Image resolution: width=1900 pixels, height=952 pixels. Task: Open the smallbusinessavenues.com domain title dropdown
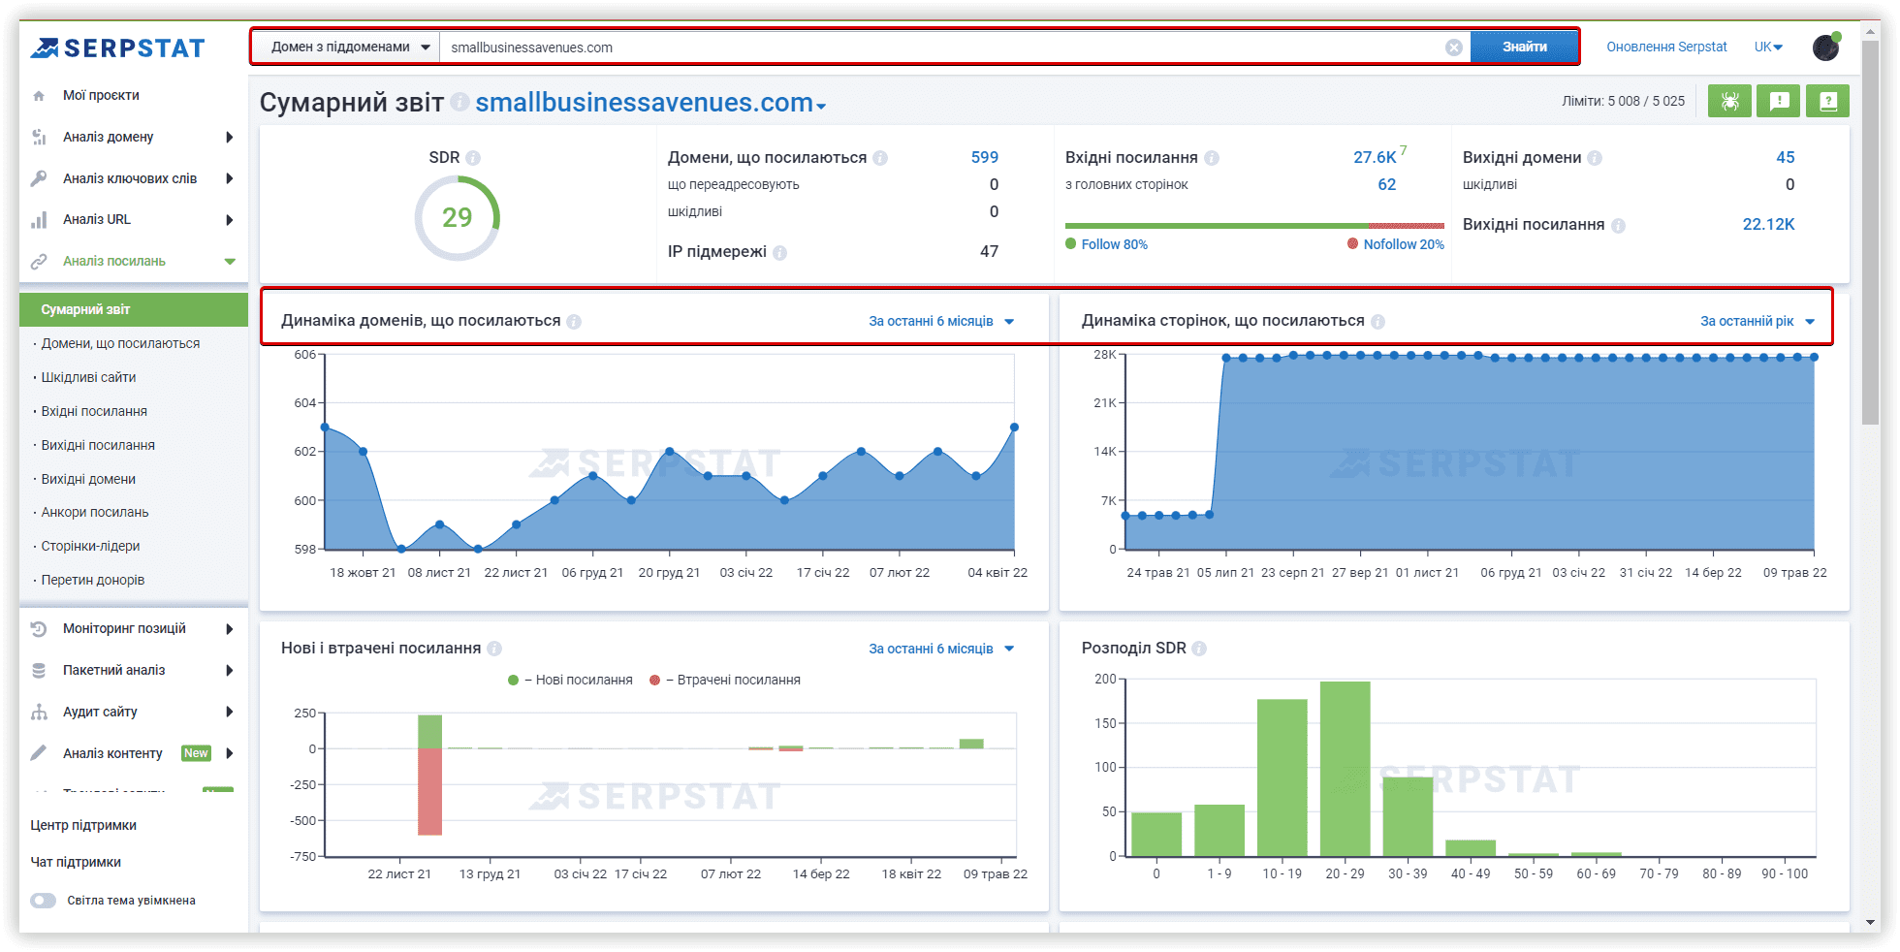click(x=650, y=103)
